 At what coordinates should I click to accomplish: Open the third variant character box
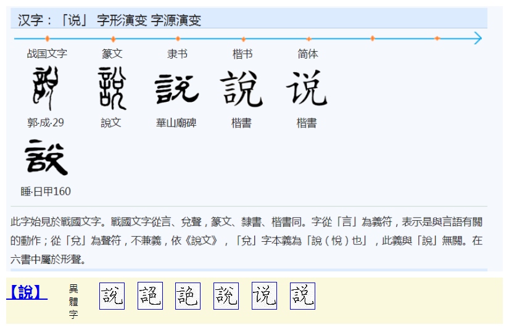188,296
